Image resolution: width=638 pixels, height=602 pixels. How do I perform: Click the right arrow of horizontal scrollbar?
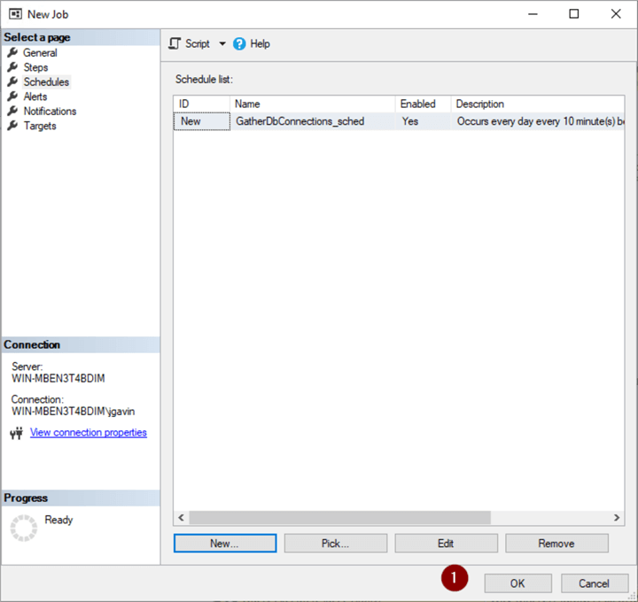pos(617,517)
